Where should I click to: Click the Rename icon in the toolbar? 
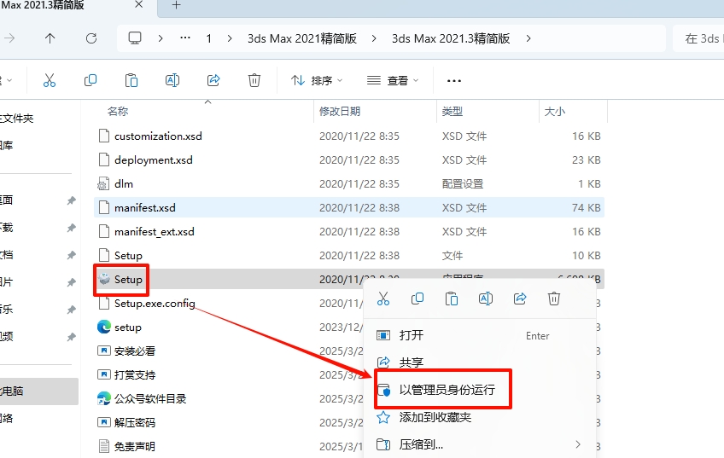pos(172,80)
